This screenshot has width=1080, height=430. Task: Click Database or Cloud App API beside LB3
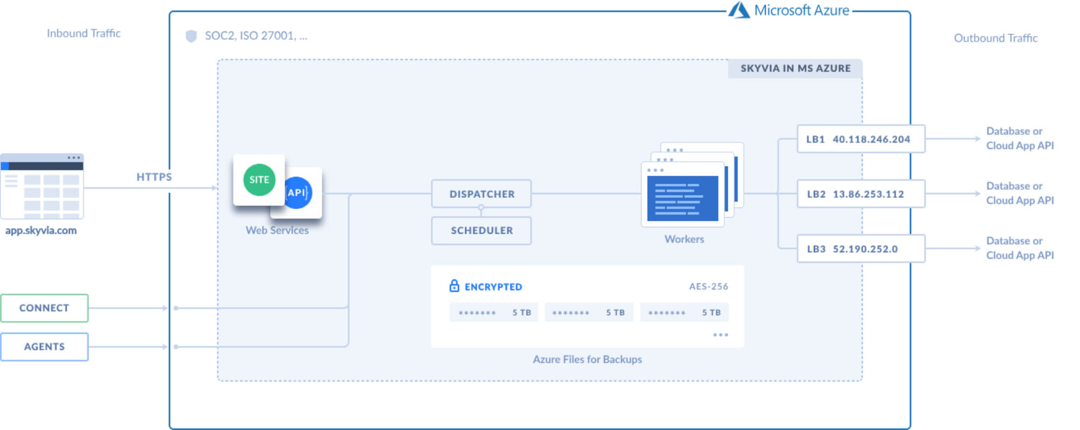(x=1020, y=248)
